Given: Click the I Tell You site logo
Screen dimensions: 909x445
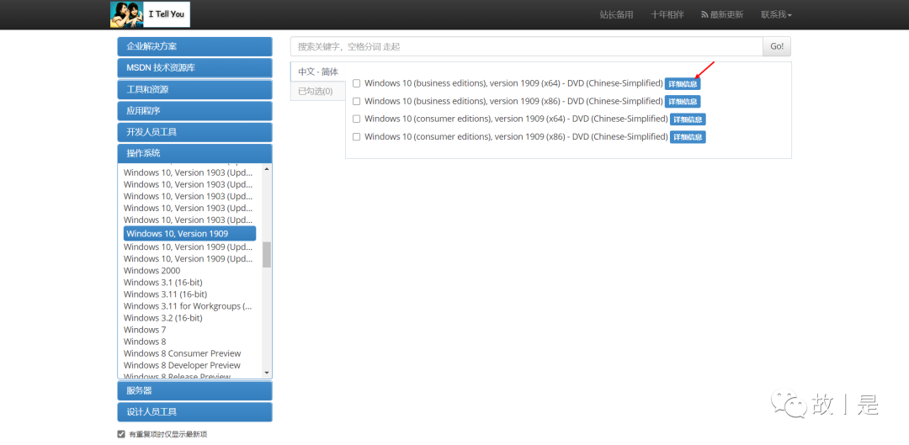Looking at the screenshot, I should pyautogui.click(x=150, y=14).
